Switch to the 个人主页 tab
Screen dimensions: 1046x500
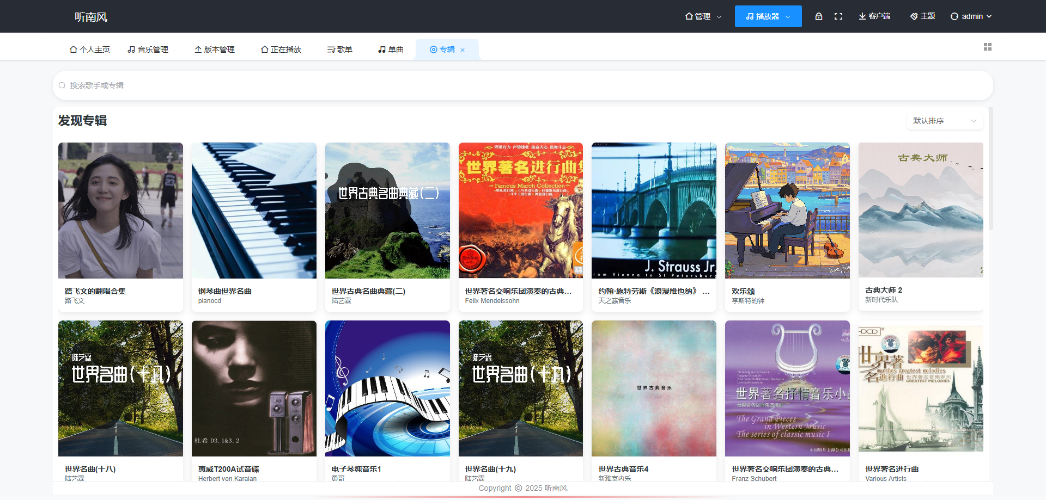(x=90, y=50)
